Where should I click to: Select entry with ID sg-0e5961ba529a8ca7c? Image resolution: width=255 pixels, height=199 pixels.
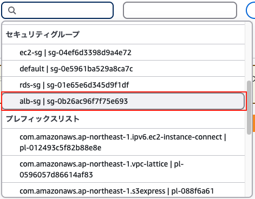click(x=123, y=69)
